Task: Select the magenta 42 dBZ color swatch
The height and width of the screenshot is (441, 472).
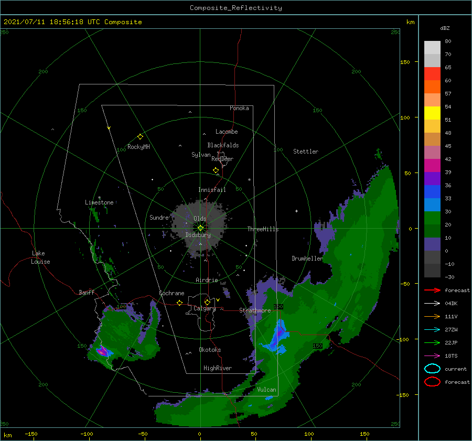Action: point(432,166)
